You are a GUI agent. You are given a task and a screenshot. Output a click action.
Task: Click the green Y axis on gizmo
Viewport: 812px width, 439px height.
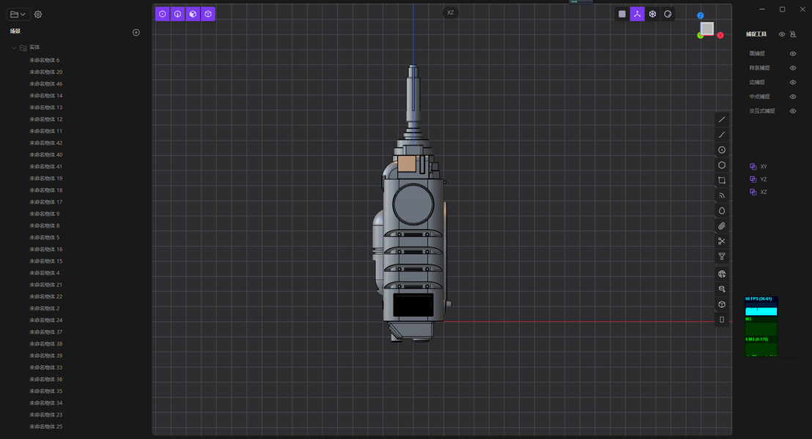coord(700,36)
